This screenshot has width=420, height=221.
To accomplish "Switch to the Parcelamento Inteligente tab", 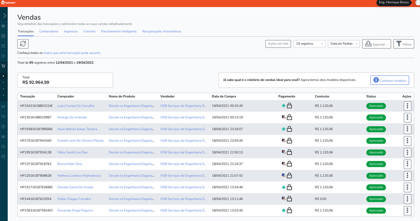I will point(118,31).
